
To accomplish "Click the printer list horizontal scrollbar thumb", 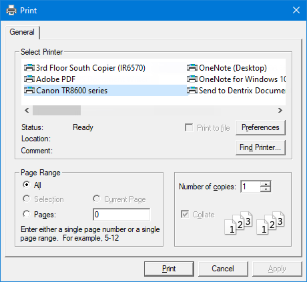I will [x=57, y=110].
